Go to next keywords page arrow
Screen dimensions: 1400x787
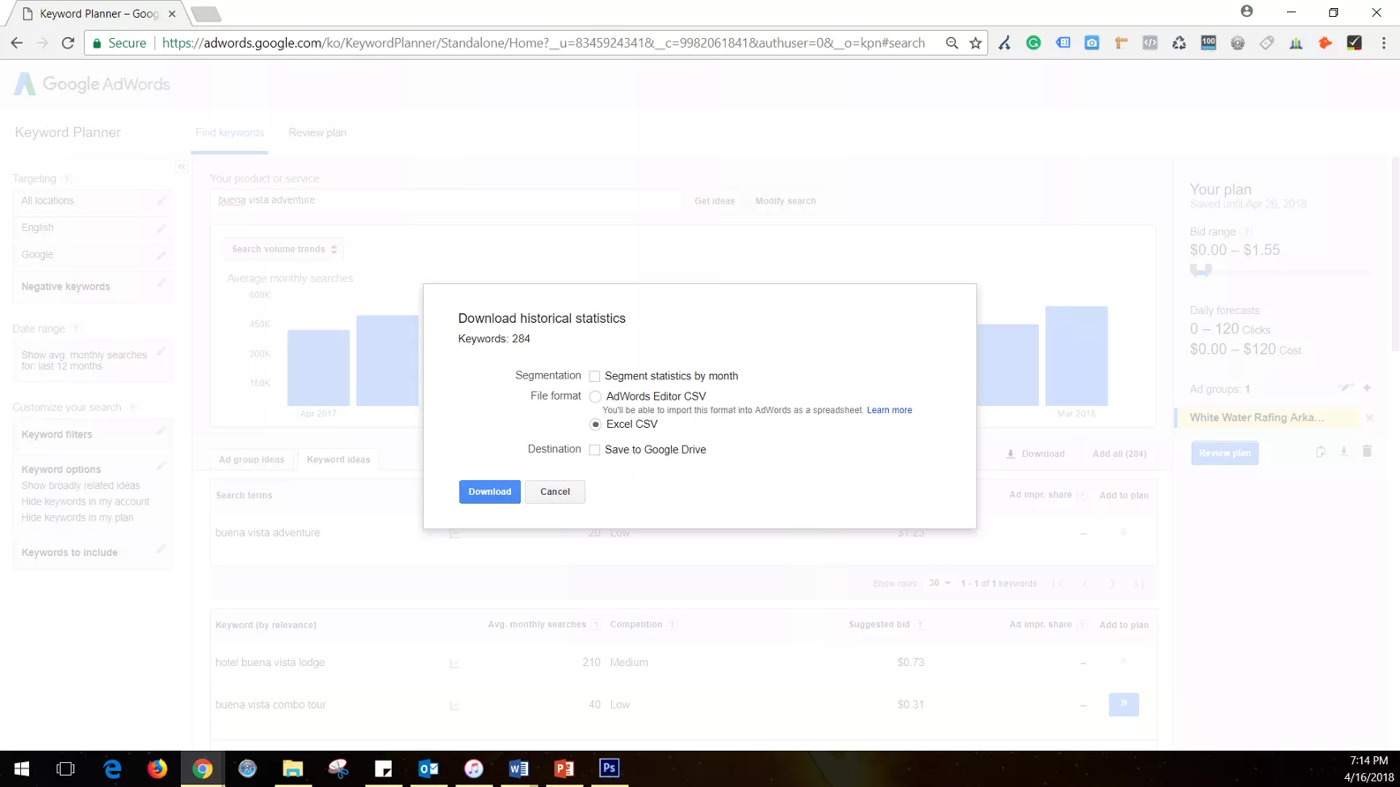pyautogui.click(x=1112, y=583)
